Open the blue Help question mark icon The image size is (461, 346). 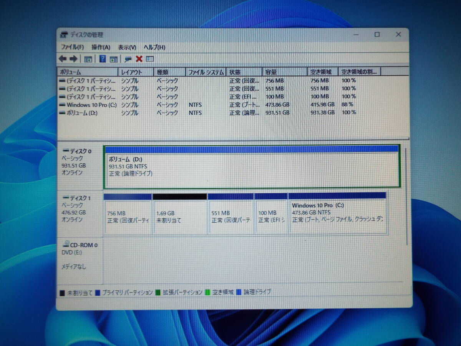click(103, 59)
